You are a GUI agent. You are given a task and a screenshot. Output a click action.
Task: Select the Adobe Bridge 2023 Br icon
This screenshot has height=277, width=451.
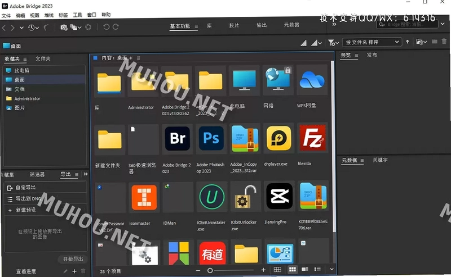[x=177, y=138]
